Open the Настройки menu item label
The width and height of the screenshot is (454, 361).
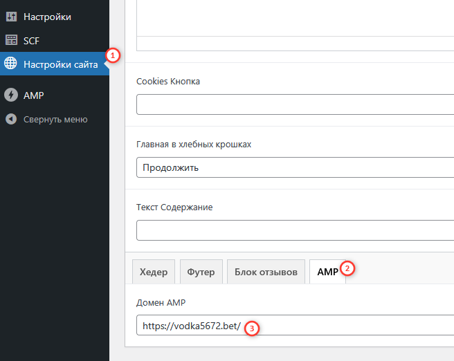(x=47, y=17)
